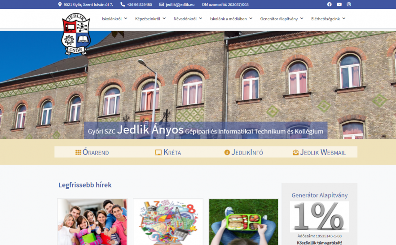Screen dimensions: 396x245
Task: Click the jedlik@jedlik.eu email address
Action: (x=180, y=4)
